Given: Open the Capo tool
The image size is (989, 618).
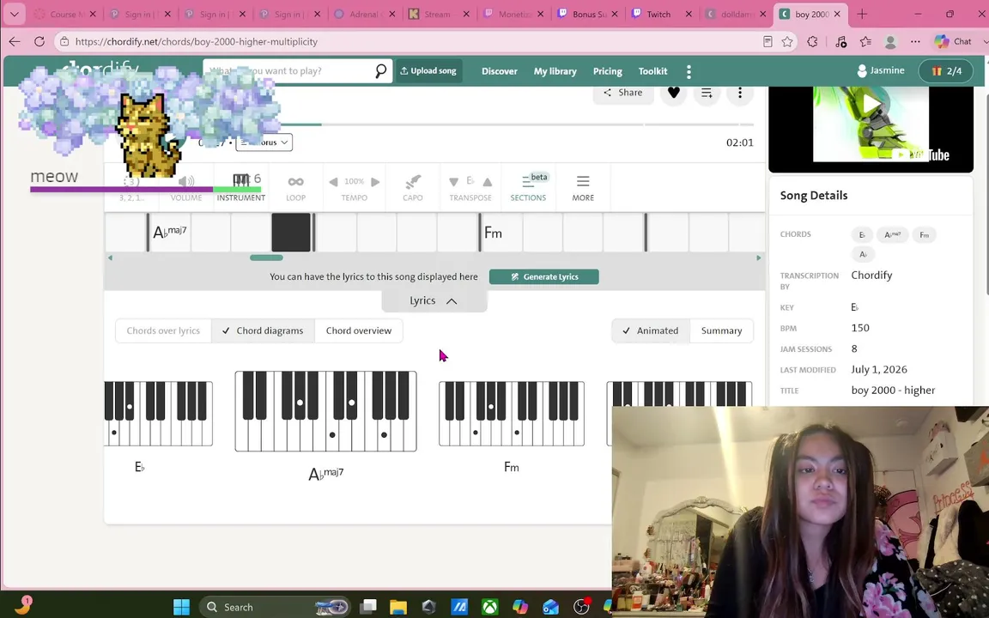Looking at the screenshot, I should pyautogui.click(x=412, y=187).
